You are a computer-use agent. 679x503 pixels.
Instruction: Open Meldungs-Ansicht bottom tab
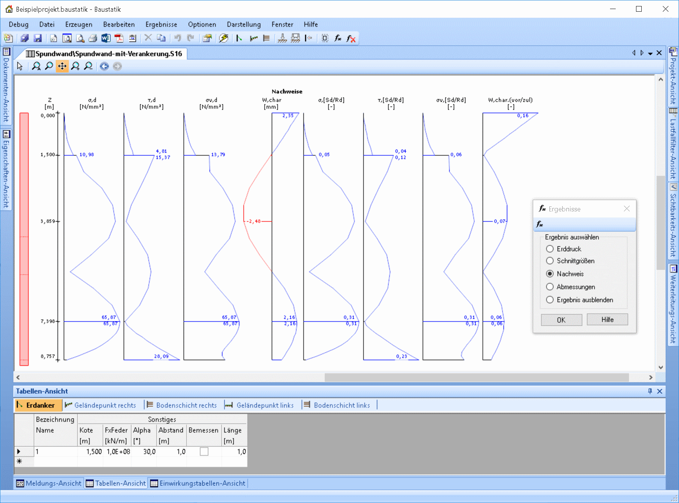tap(49, 483)
